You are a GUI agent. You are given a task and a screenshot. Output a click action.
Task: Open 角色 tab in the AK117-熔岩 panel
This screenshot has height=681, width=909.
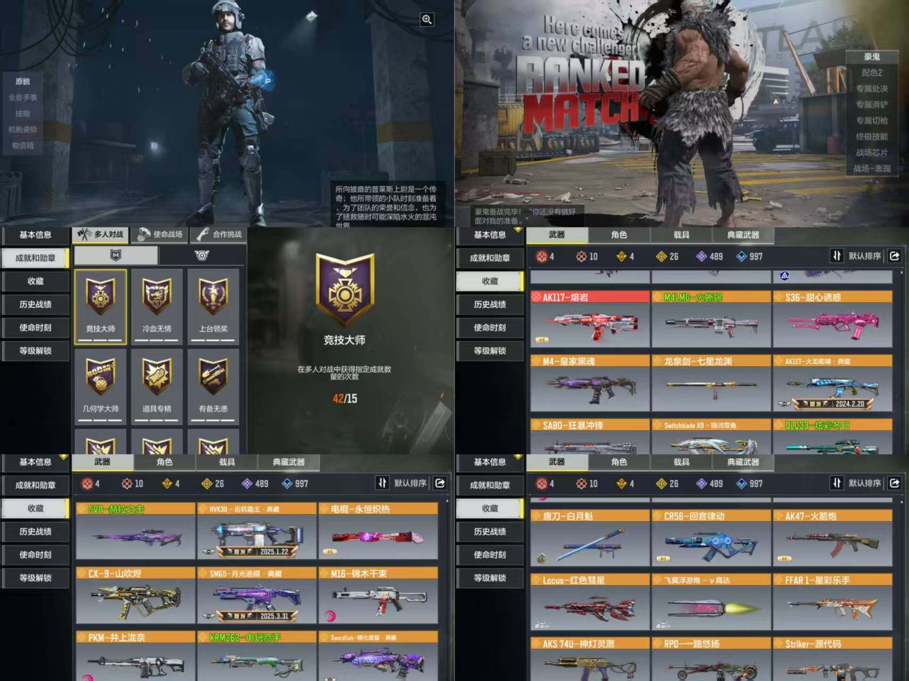[619, 235]
